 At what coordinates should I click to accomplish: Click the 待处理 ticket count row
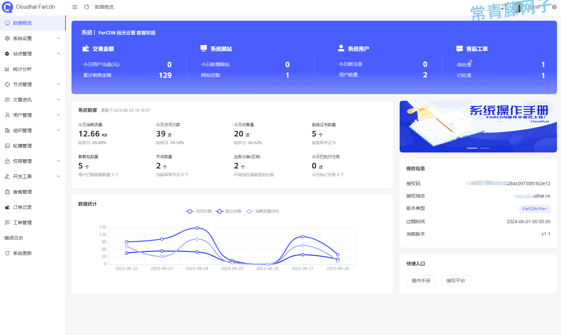pos(501,65)
